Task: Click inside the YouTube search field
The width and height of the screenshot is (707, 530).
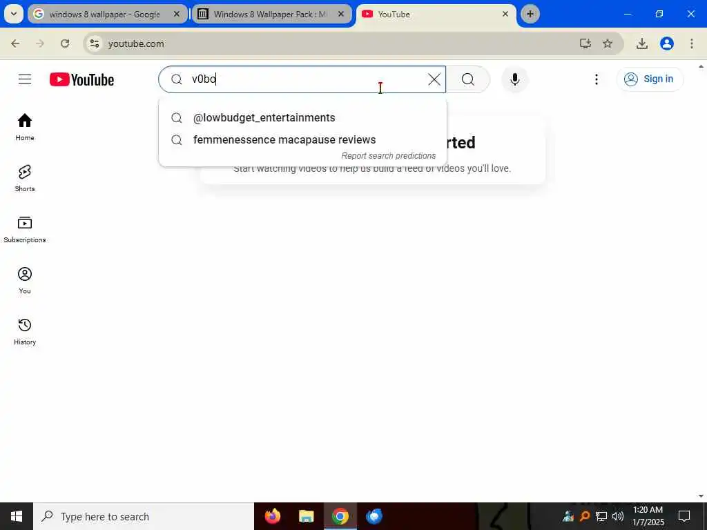Action: (x=302, y=79)
